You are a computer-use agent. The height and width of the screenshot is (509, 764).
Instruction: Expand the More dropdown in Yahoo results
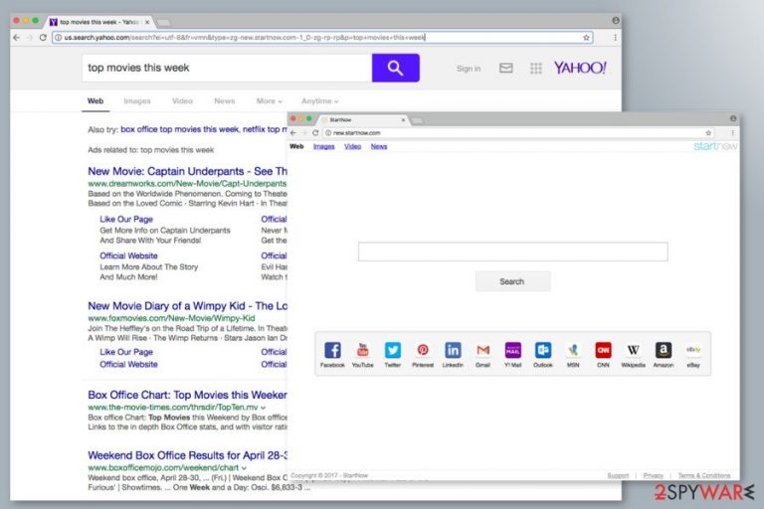pyautogui.click(x=269, y=100)
